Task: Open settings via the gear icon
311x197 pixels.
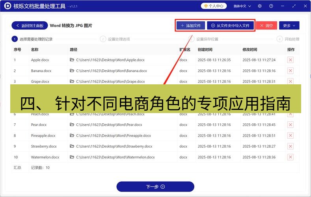Action: (260, 6)
